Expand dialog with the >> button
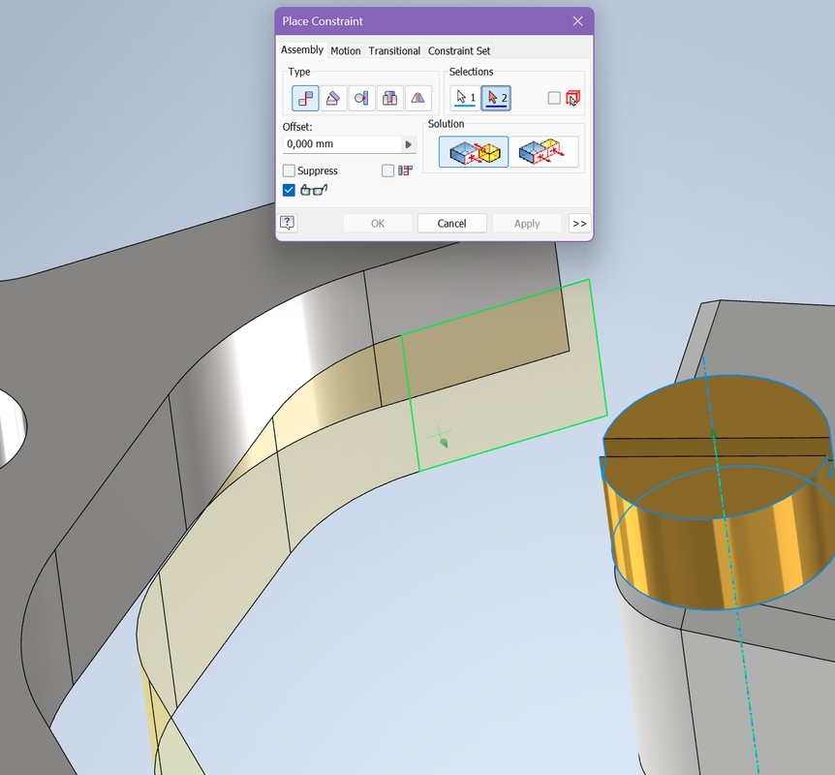 click(580, 223)
